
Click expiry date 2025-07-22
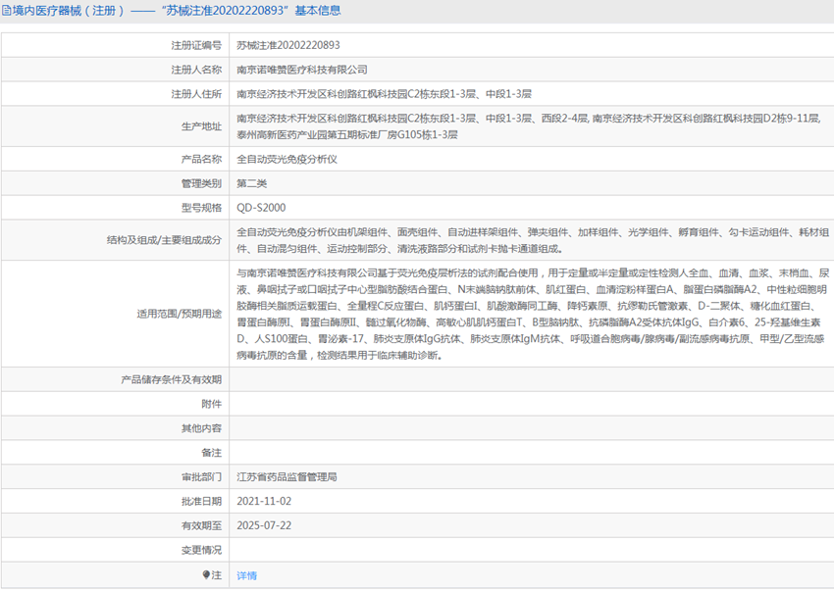pos(264,525)
